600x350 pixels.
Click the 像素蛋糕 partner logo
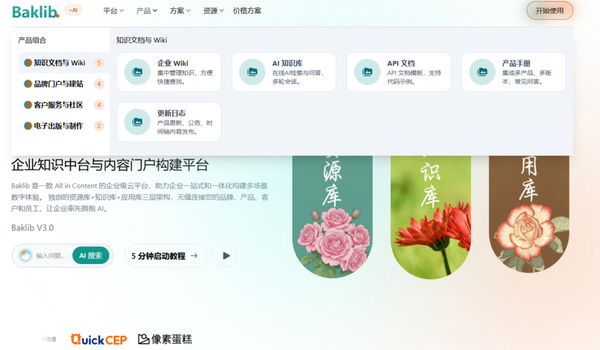pos(166,338)
